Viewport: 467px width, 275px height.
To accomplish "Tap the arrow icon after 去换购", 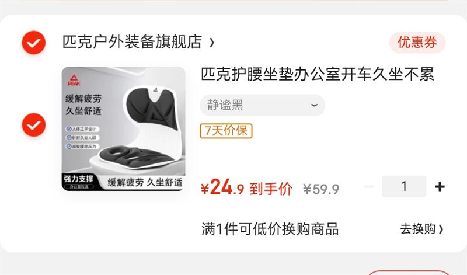I will coord(441,229).
